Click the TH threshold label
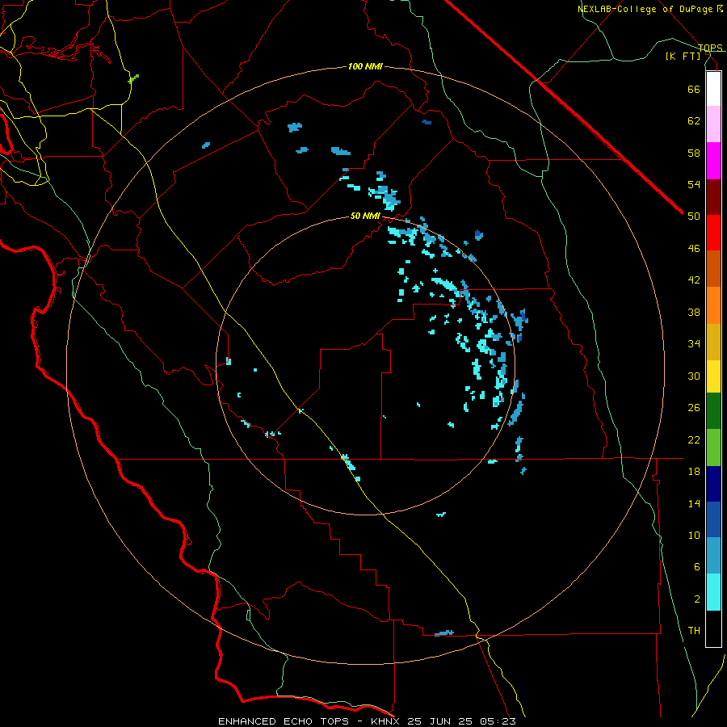The image size is (727, 727). [x=694, y=631]
